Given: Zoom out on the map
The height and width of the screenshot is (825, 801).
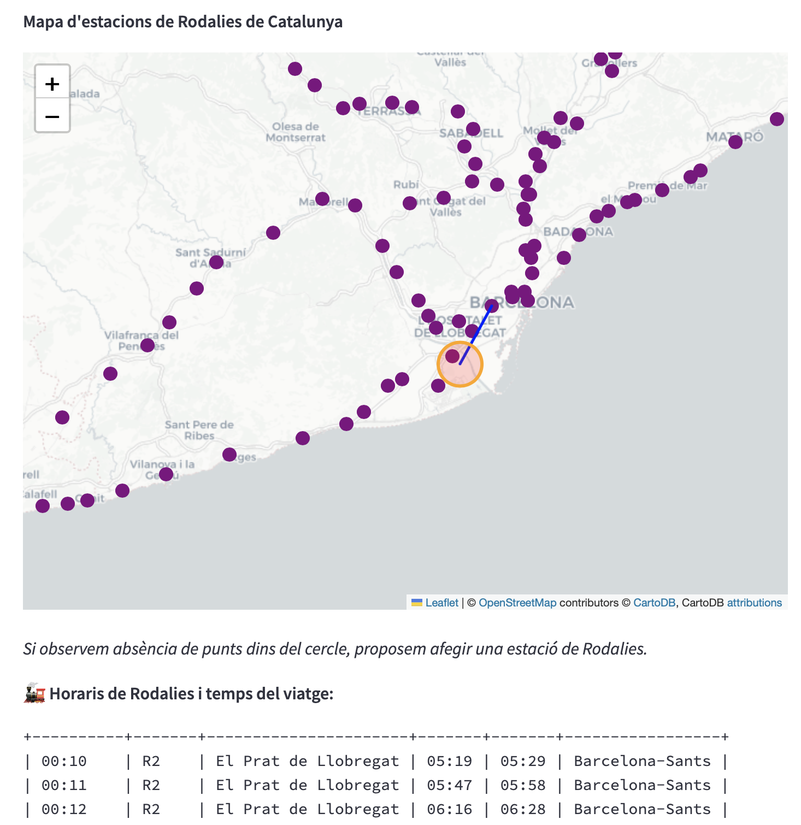Looking at the screenshot, I should 52,116.
